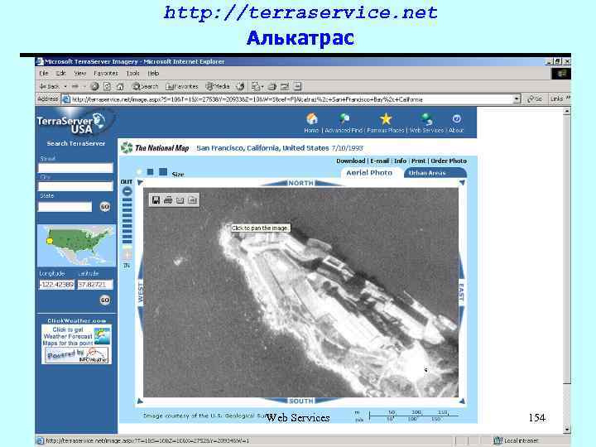
Task: Select the large image Size option
Action: [163, 172]
